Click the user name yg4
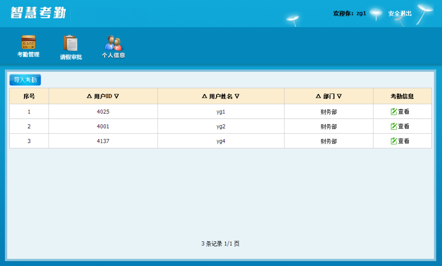The width and height of the screenshot is (442, 266). pyautogui.click(x=221, y=141)
